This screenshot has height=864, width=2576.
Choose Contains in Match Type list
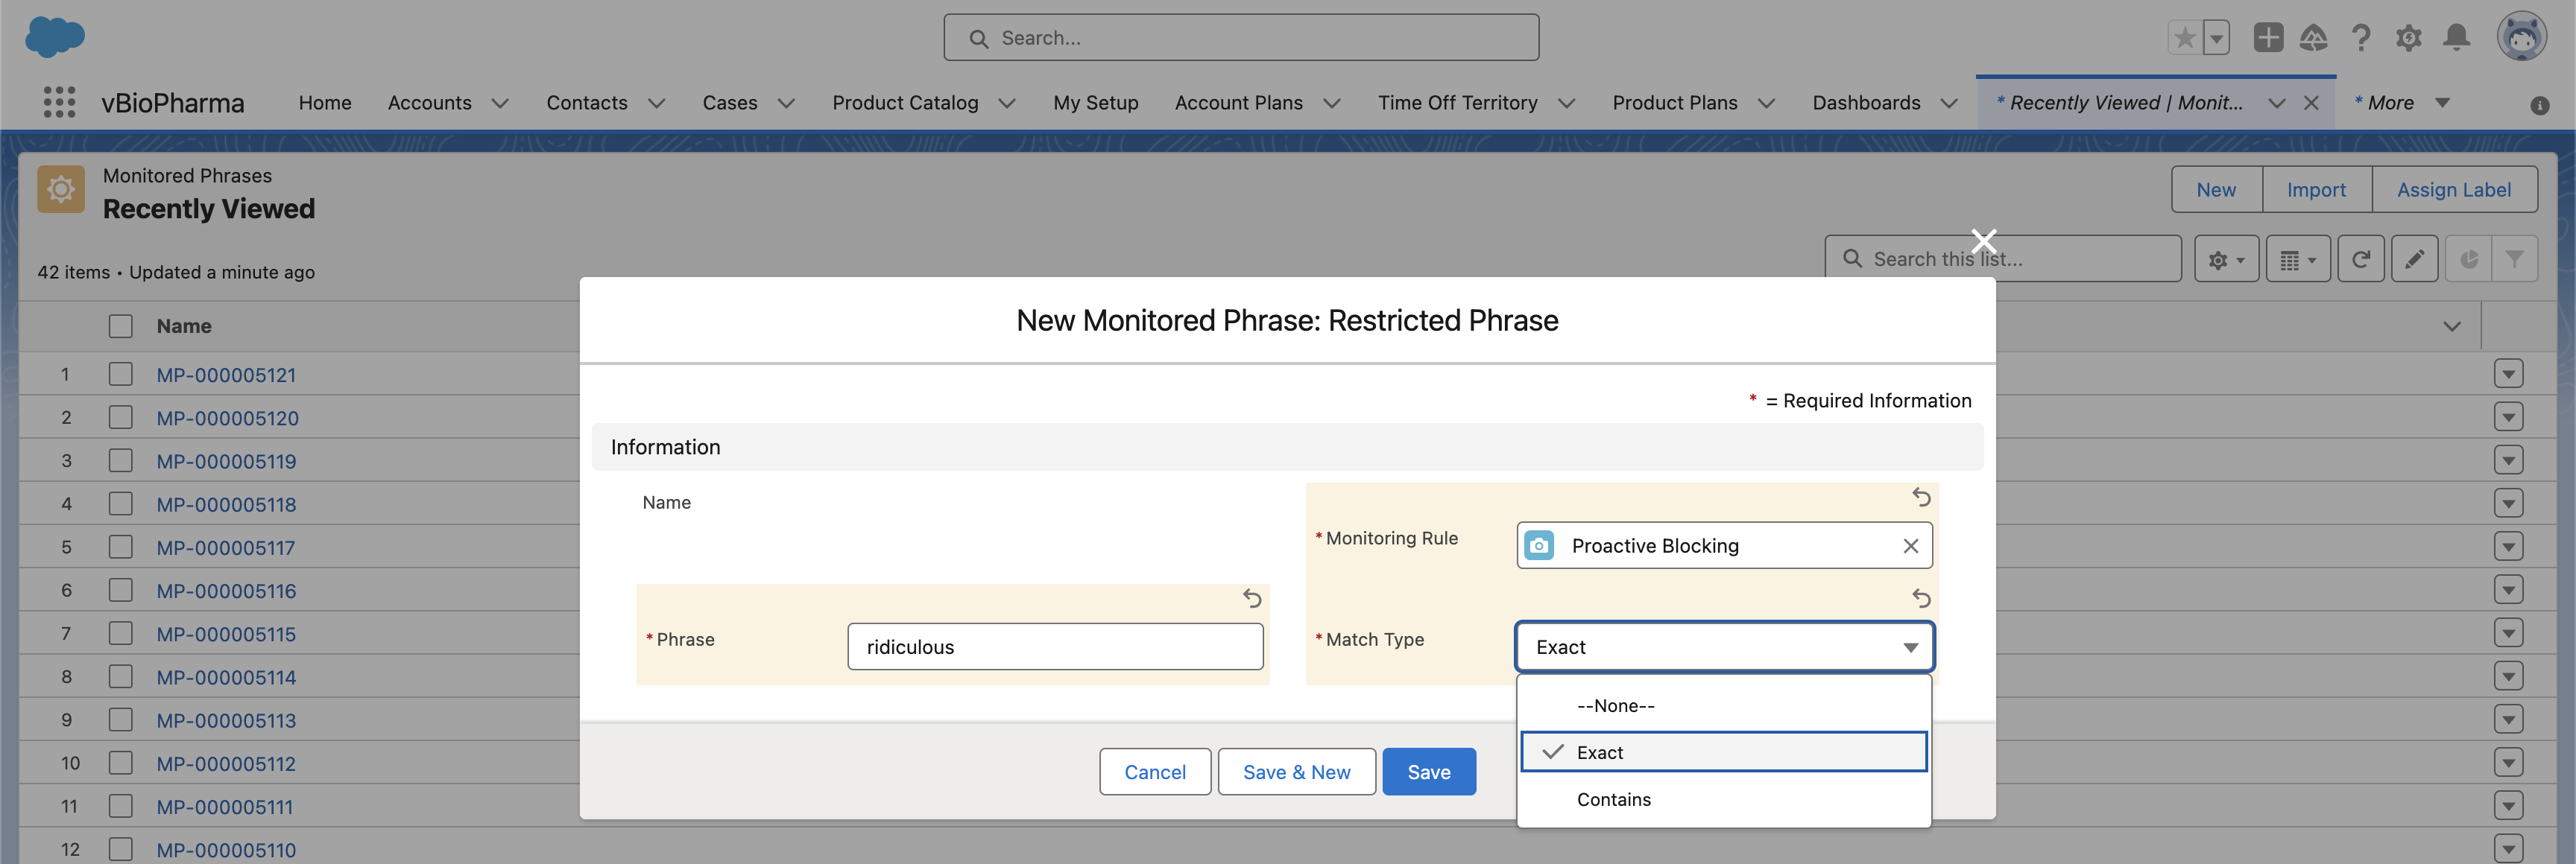pos(1613,799)
